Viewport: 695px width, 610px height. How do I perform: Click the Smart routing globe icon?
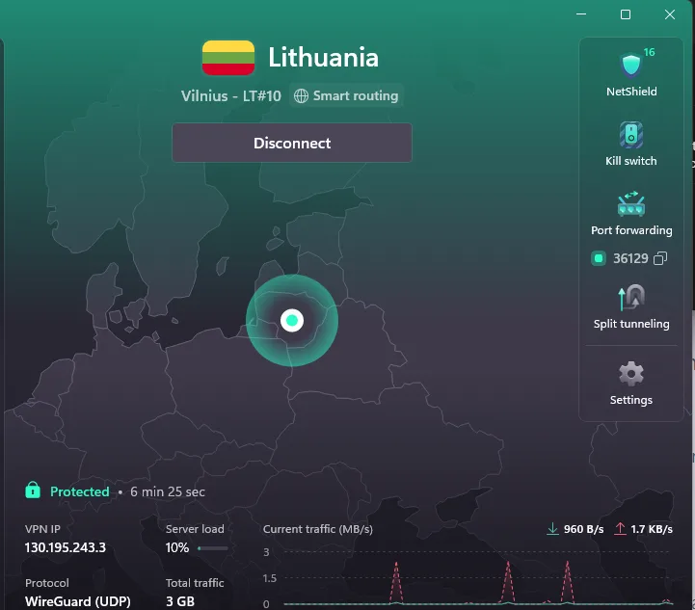[x=301, y=95]
